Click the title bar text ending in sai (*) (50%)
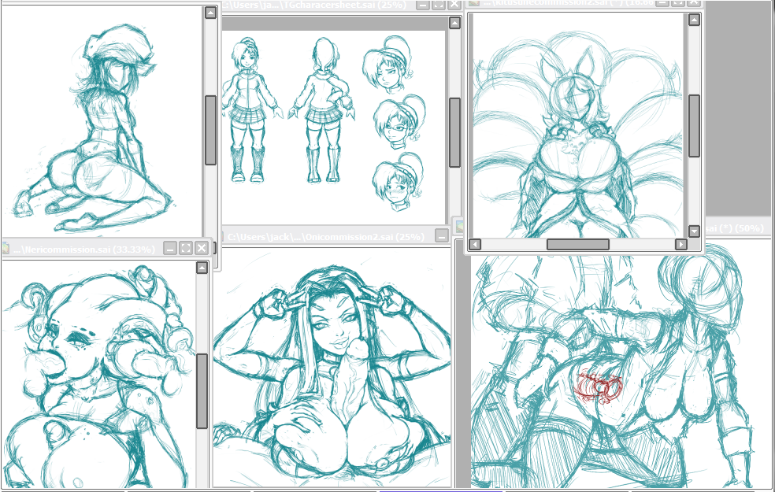The height and width of the screenshot is (492, 775). [735, 229]
